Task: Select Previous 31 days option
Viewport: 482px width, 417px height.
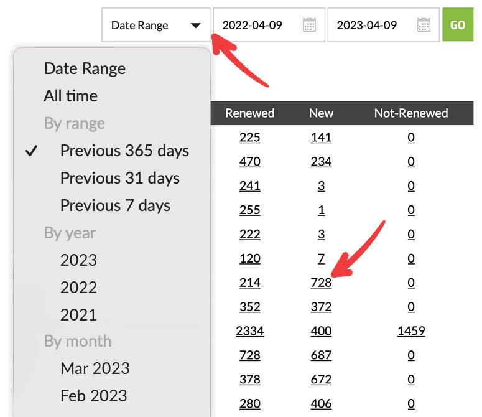Action: coord(119,178)
